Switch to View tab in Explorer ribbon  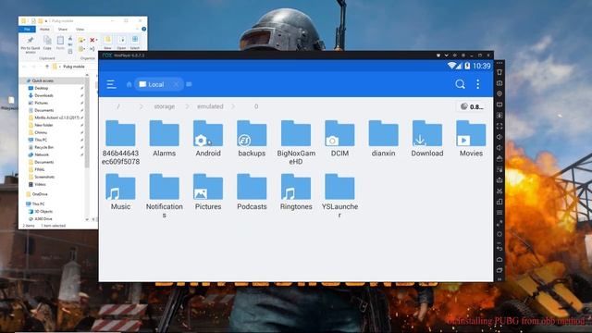80,29
